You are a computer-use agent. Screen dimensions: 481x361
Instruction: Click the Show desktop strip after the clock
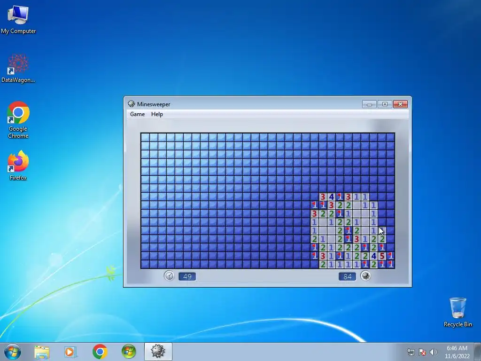tap(478, 352)
